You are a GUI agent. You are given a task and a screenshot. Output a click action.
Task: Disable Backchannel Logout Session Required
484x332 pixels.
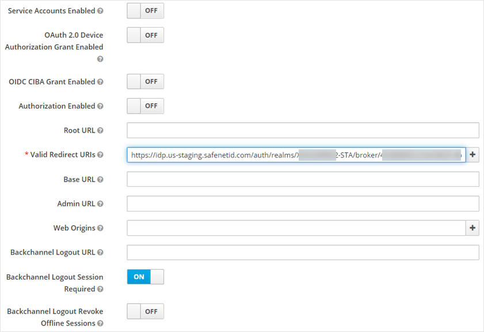[x=145, y=277]
